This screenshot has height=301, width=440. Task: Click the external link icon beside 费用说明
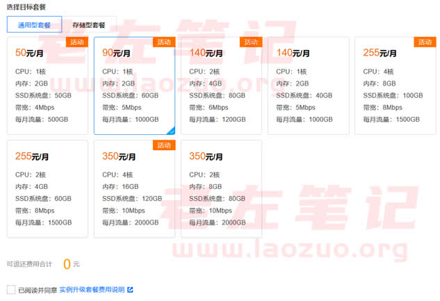click(129, 289)
